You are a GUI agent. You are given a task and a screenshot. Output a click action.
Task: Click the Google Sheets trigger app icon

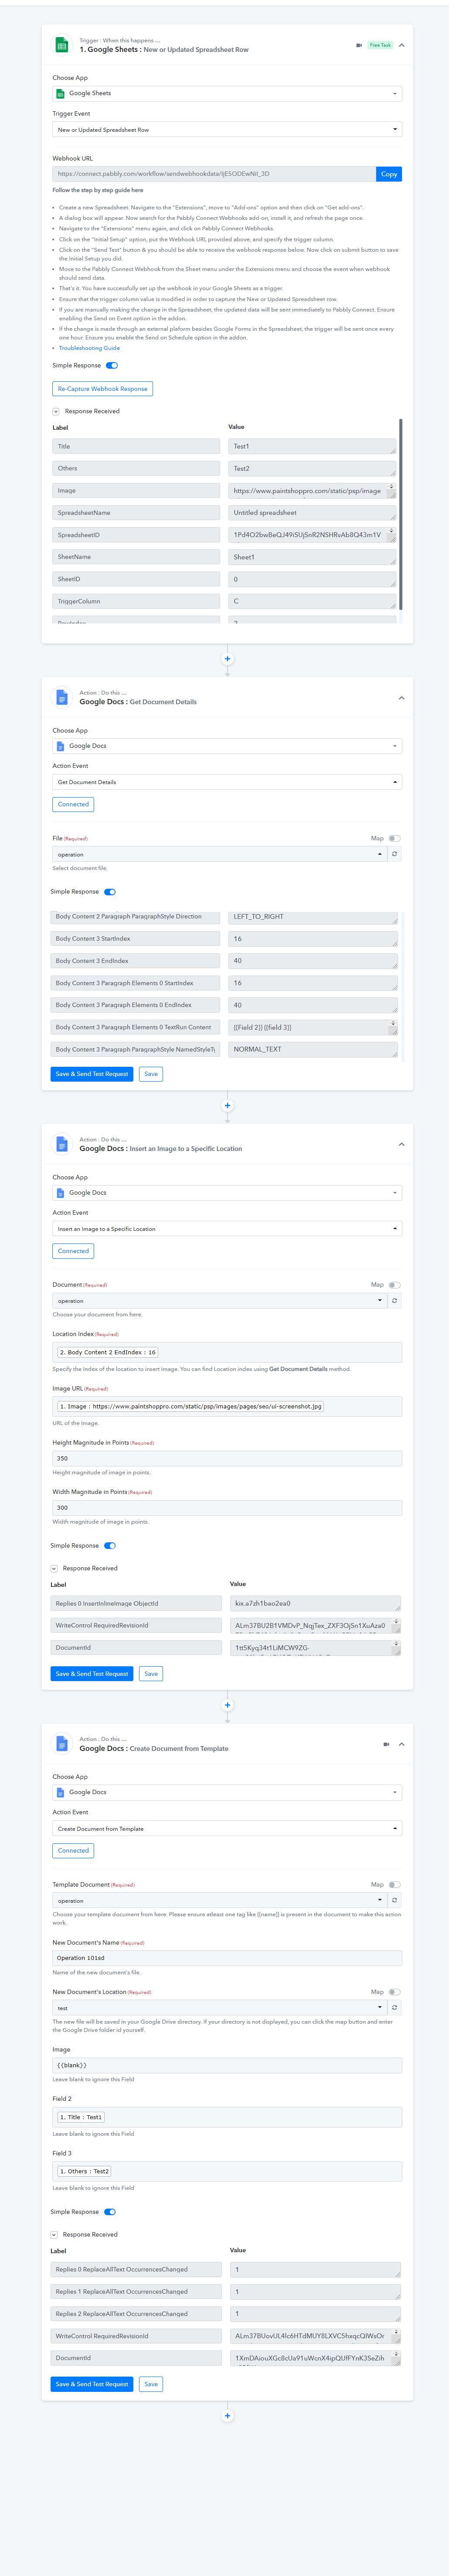(x=61, y=45)
